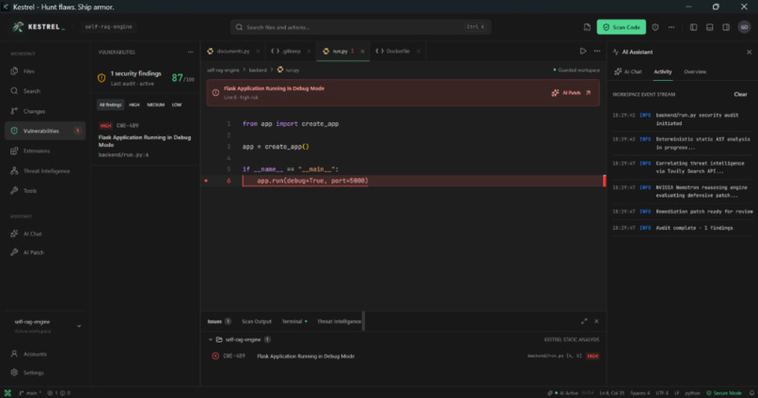Screen dimensions: 758x398
Task: Filter findings by All findings
Action: 110,104
